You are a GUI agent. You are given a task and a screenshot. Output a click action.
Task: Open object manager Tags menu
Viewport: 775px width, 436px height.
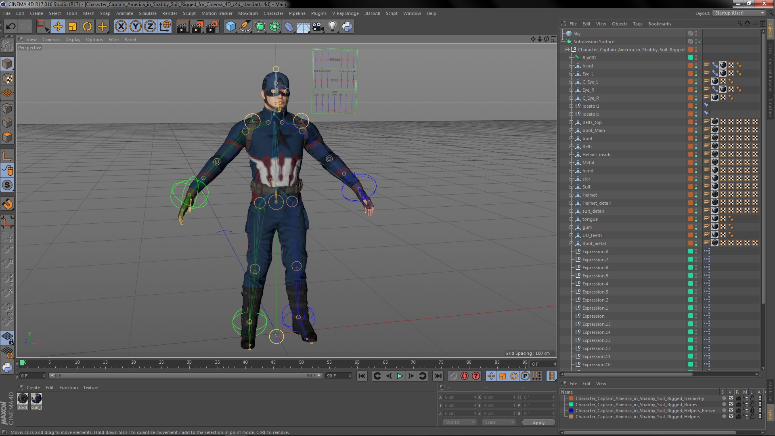coord(637,24)
